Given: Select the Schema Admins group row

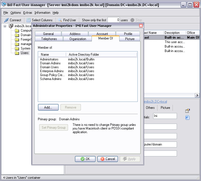Looking at the screenshot, I should [88, 79].
